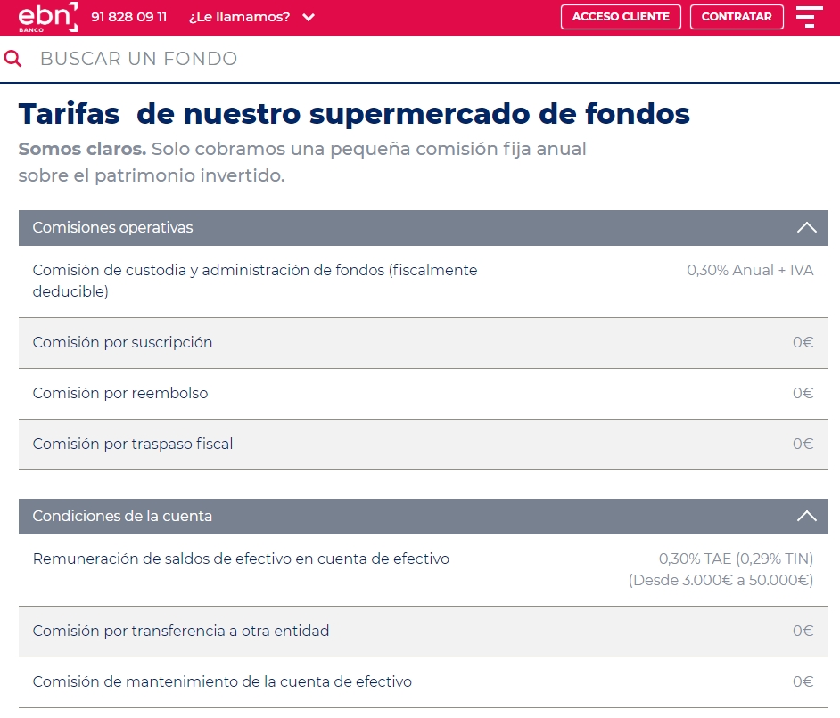Click the 0€ value for transferencia
840x718 pixels.
(803, 631)
